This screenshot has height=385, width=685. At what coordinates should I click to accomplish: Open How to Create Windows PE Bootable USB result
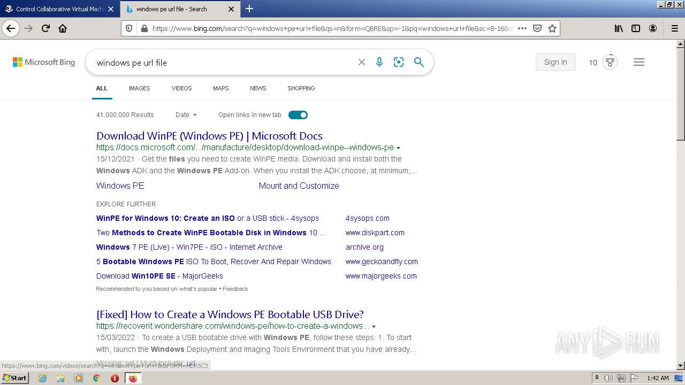click(230, 314)
